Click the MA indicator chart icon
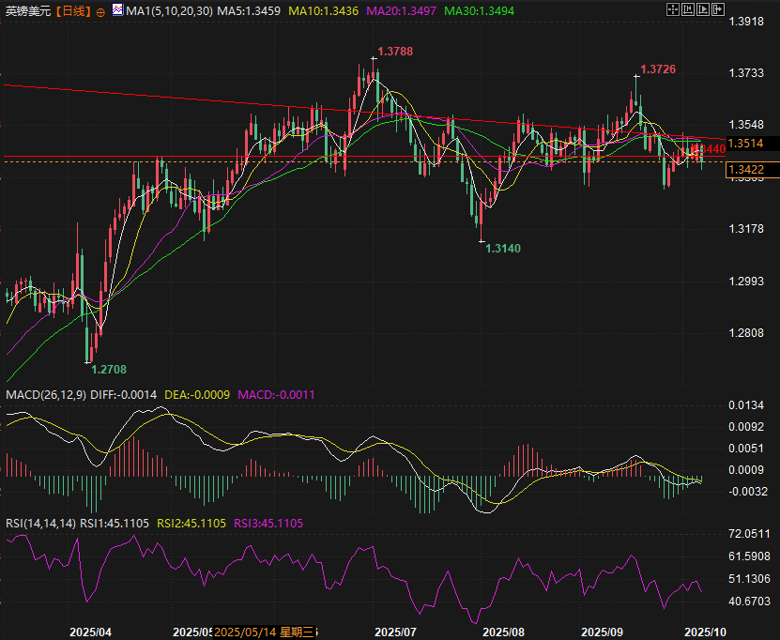 coord(116,11)
